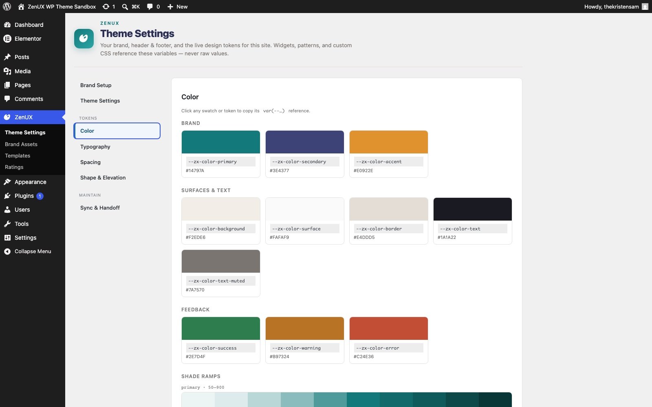The height and width of the screenshot is (407, 652).
Task: Click the WordPress logo icon
Action: [7, 7]
